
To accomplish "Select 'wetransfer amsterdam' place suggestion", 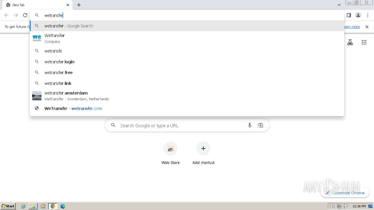I will 187,96.
